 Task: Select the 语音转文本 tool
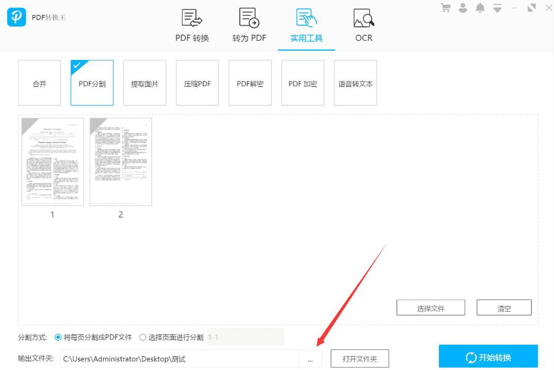pyautogui.click(x=355, y=83)
